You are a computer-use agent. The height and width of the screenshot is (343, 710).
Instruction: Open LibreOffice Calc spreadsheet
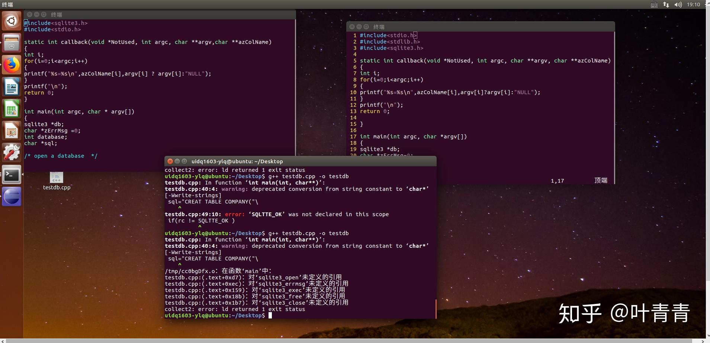(x=11, y=108)
